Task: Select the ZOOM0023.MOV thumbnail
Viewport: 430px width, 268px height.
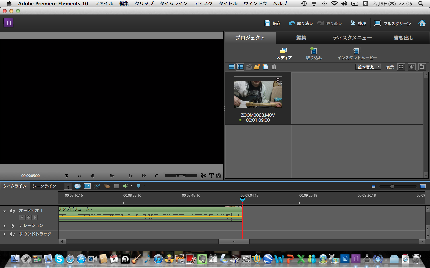Action: coord(258,94)
